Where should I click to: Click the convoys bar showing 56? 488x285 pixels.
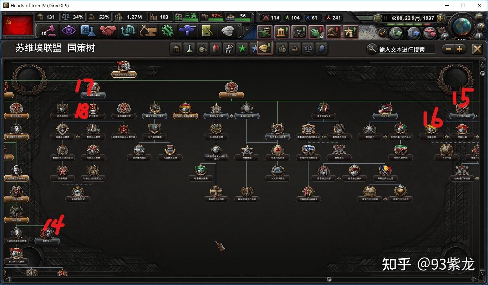point(239,17)
